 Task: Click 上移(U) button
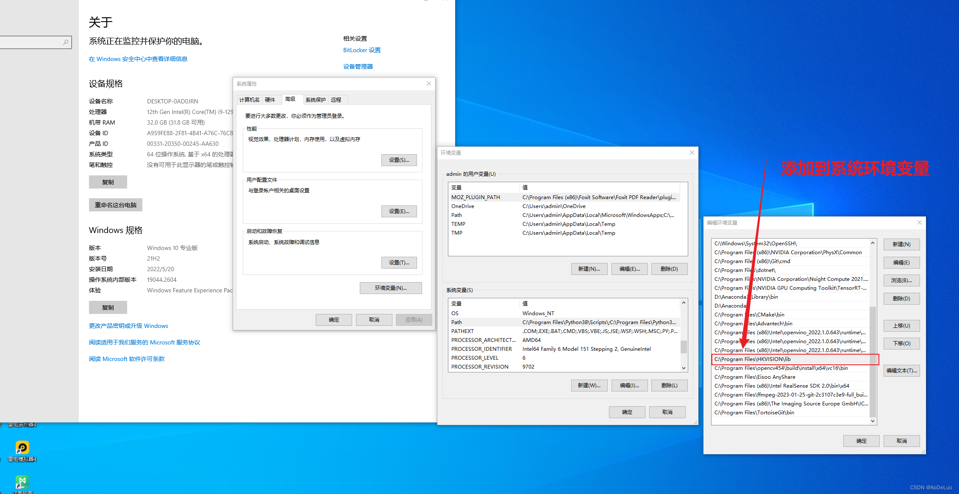(x=901, y=326)
